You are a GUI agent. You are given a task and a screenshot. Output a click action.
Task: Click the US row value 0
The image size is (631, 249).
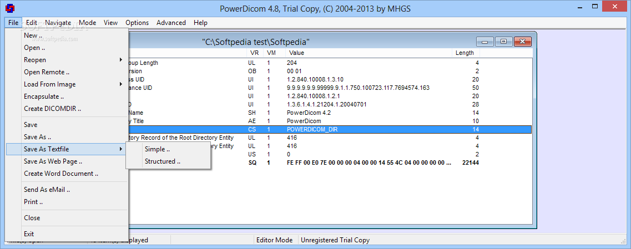click(289, 155)
